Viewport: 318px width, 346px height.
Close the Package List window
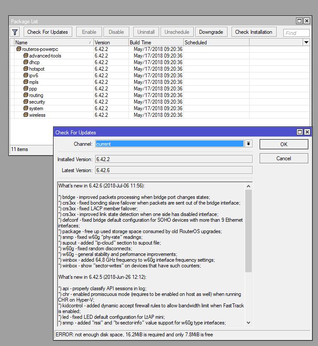pos(307,21)
